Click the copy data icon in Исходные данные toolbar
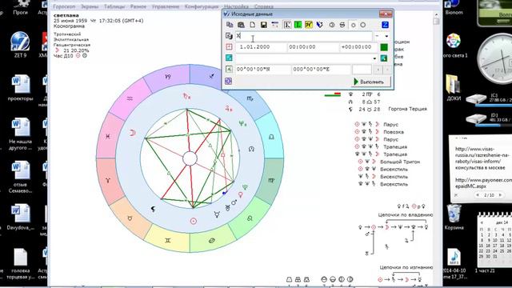The image size is (512, 288). (230, 25)
